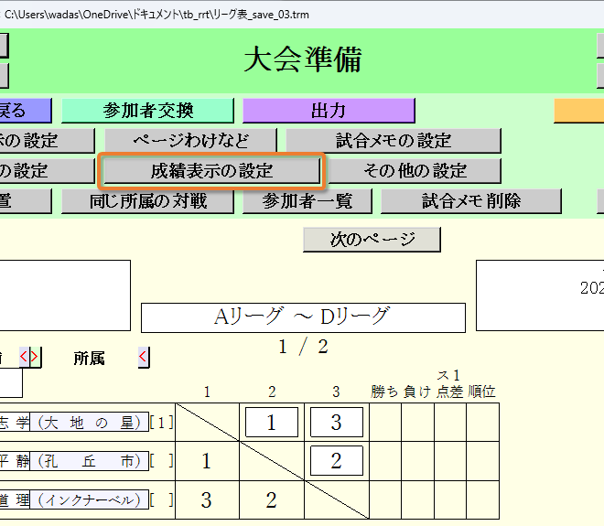Click affiliation field (大地の星)
Screen dimensions: 604x526
(89, 423)
